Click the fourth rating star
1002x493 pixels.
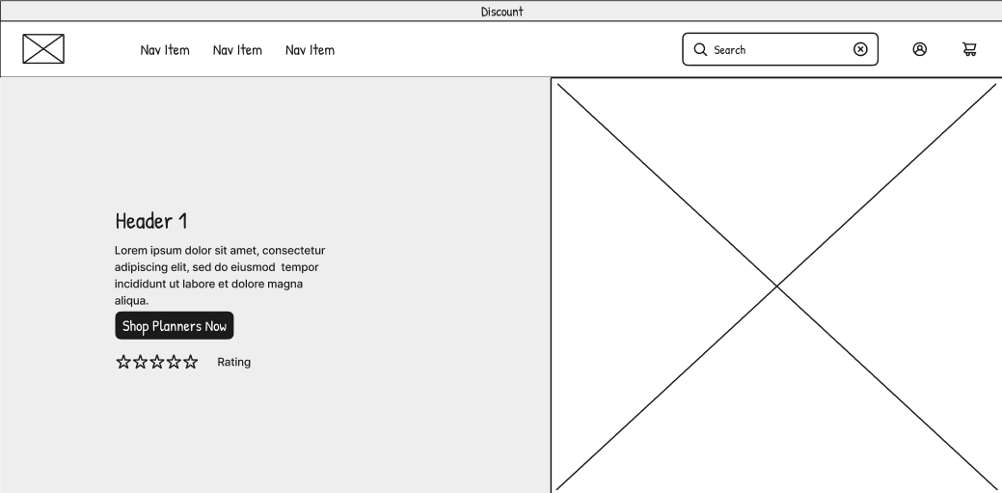[174, 362]
